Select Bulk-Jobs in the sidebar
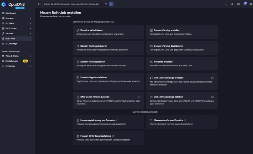 tap(17, 38)
